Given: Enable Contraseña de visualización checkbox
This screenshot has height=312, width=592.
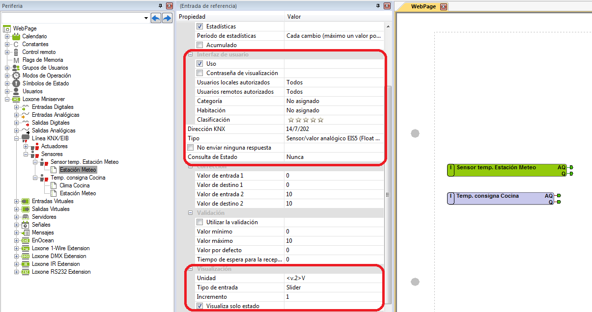Looking at the screenshot, I should 200,73.
